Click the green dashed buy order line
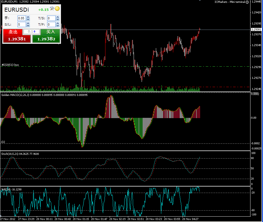 125,67
